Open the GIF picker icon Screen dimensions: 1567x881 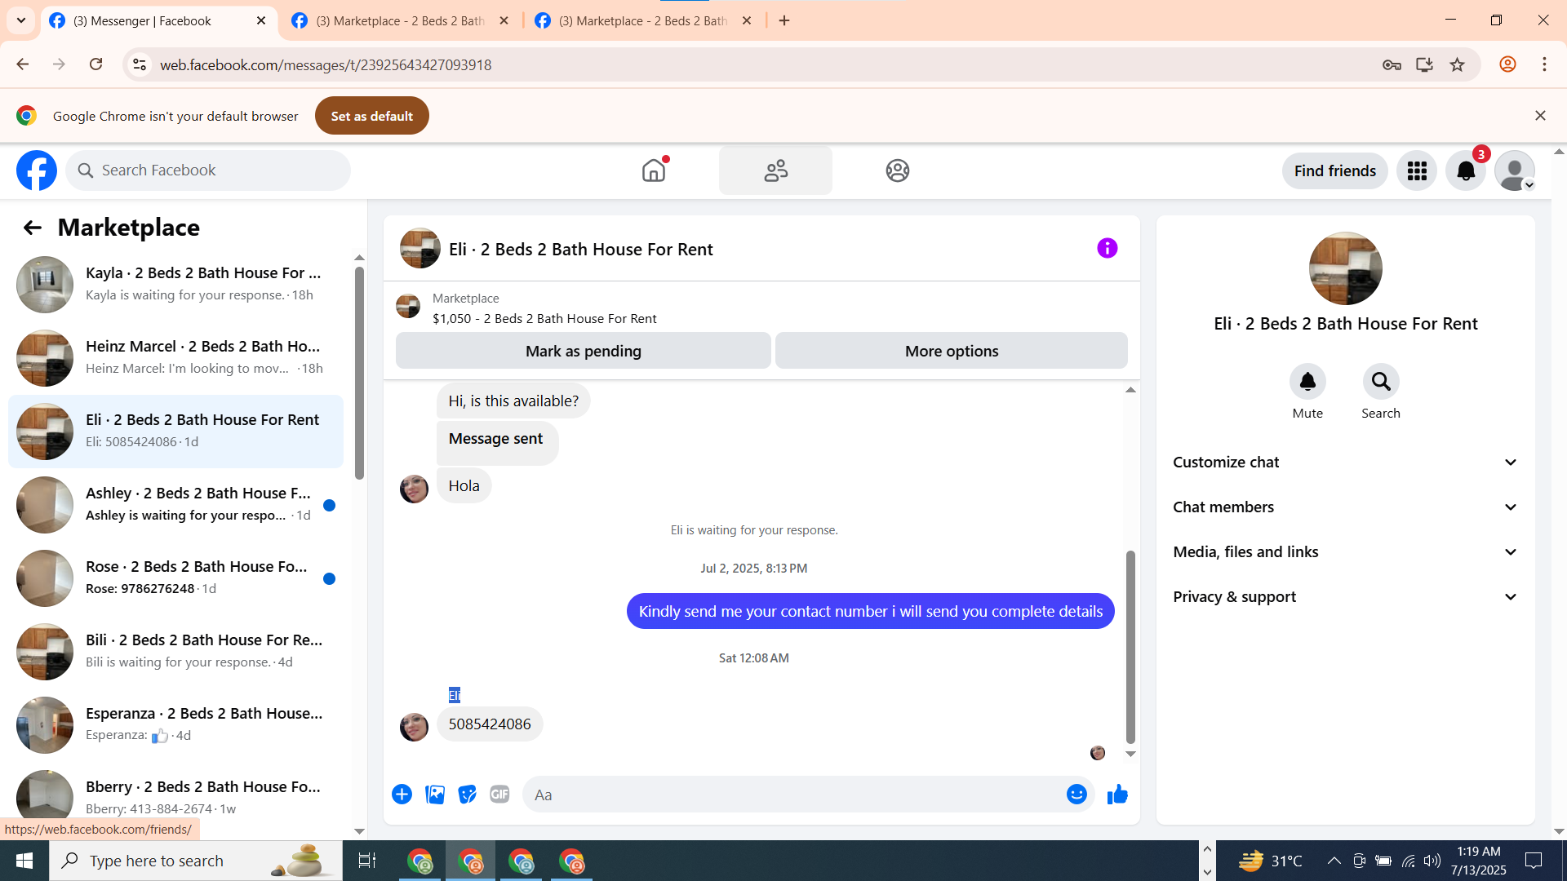[x=499, y=795]
